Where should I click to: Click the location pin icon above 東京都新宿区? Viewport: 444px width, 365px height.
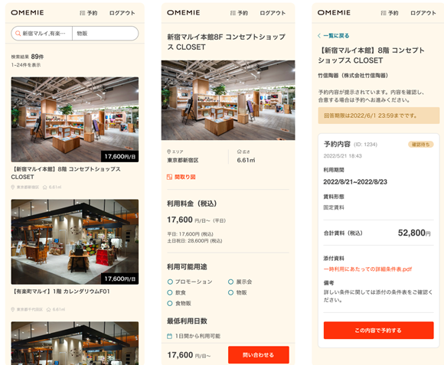pos(168,152)
